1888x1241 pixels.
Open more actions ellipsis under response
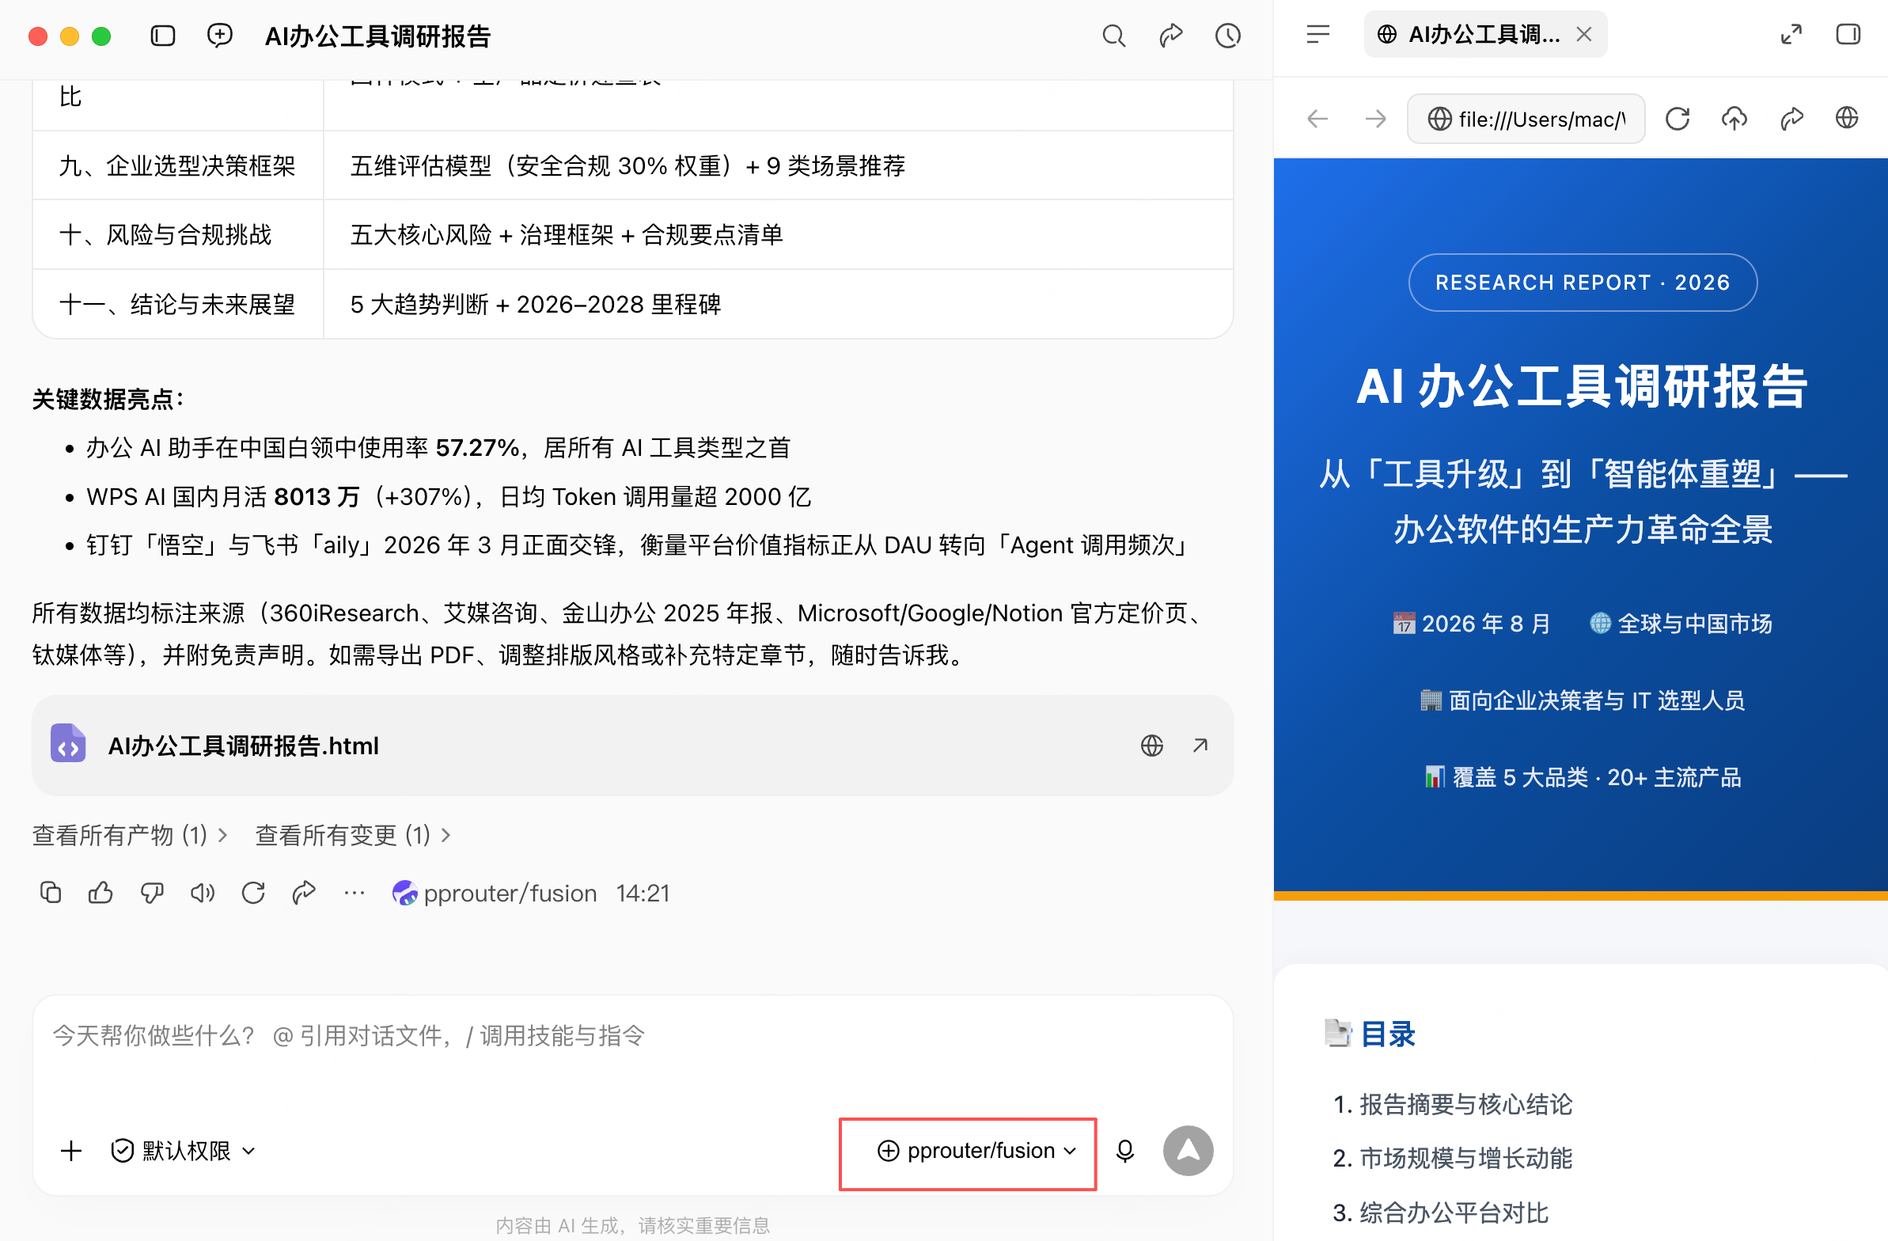(354, 893)
